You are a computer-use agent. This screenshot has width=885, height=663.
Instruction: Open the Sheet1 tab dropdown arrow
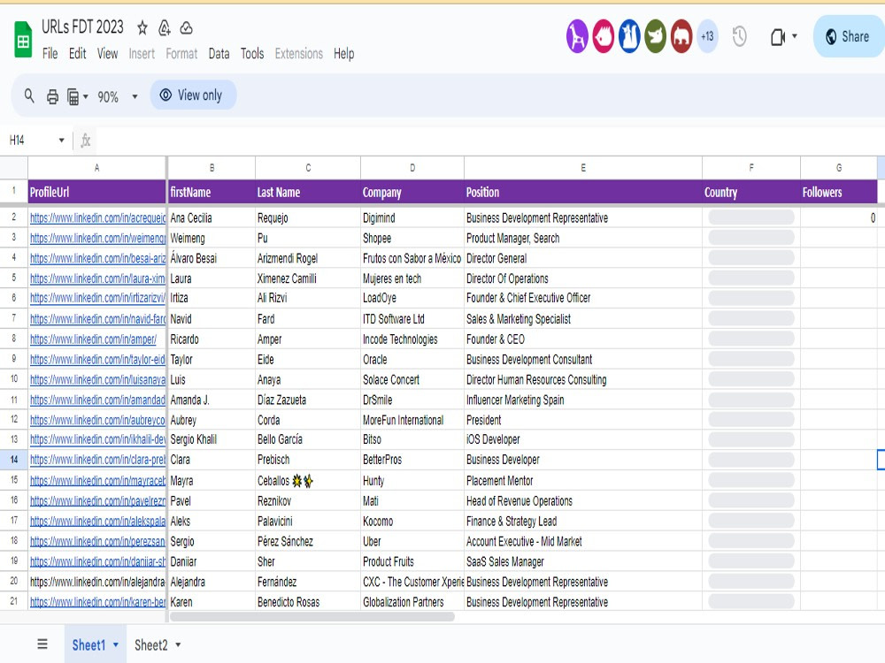[116, 644]
